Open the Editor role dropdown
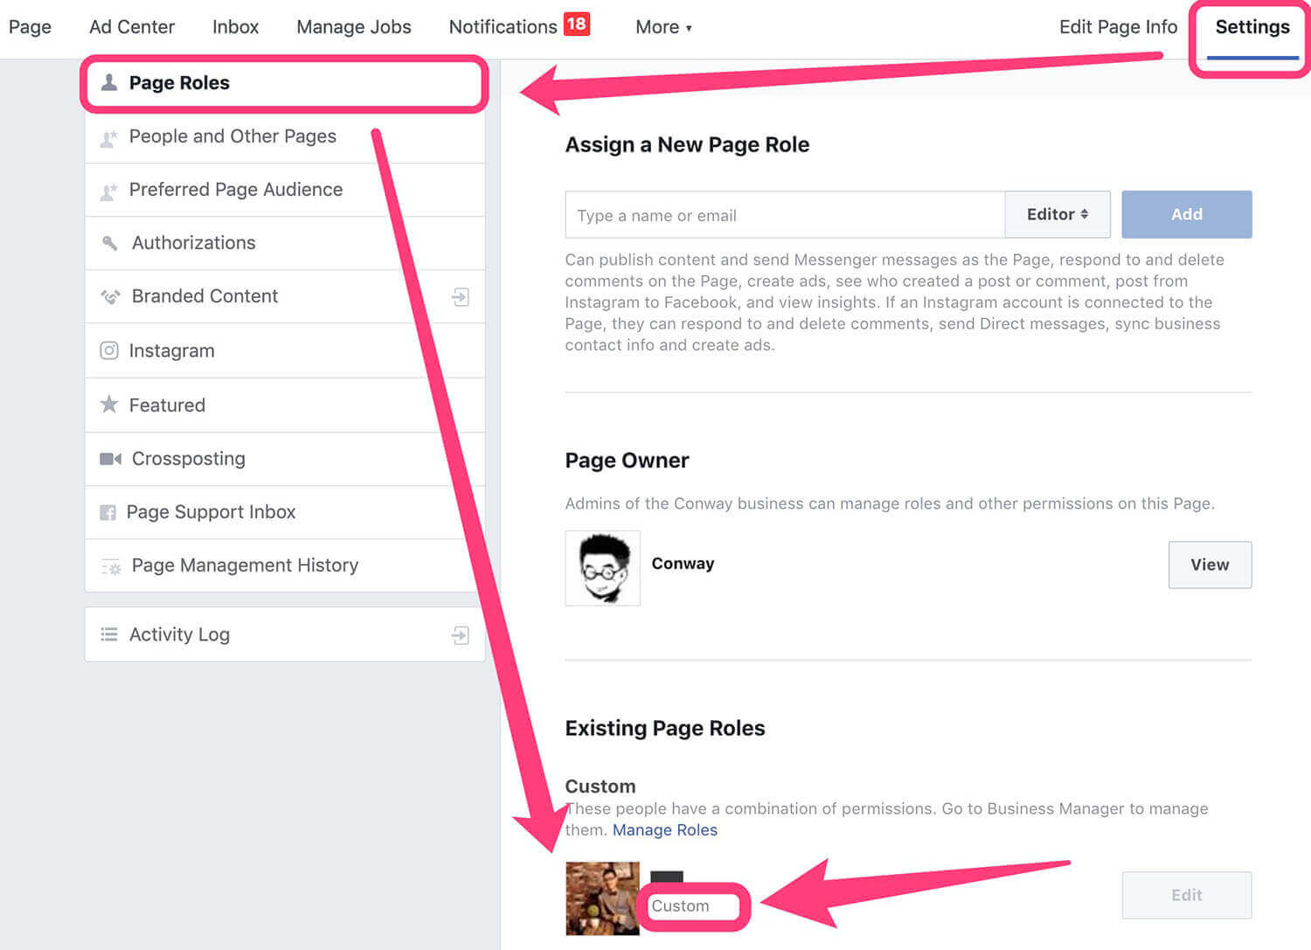The image size is (1311, 950). tap(1058, 214)
